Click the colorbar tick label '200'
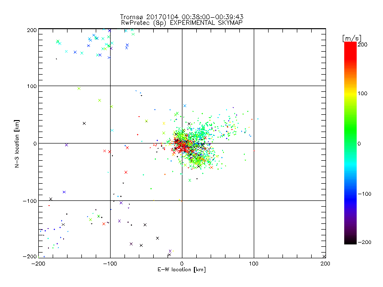Image resolution: width=383 pixels, height=287 pixels. tap(362, 44)
